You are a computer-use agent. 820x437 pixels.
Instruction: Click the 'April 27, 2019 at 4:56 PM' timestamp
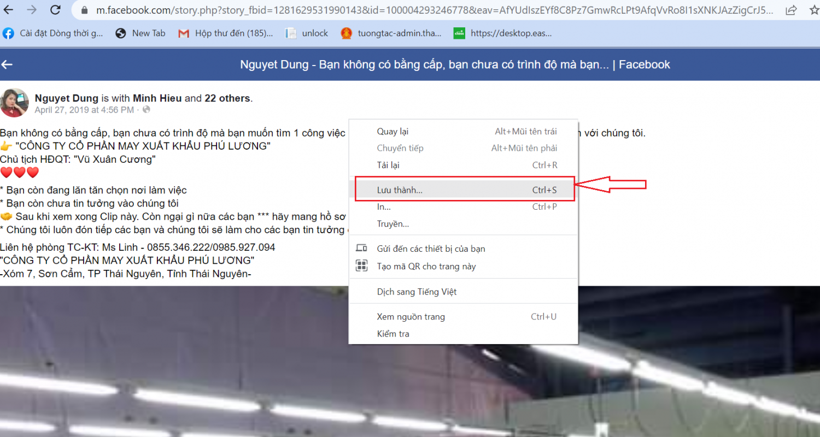84,110
